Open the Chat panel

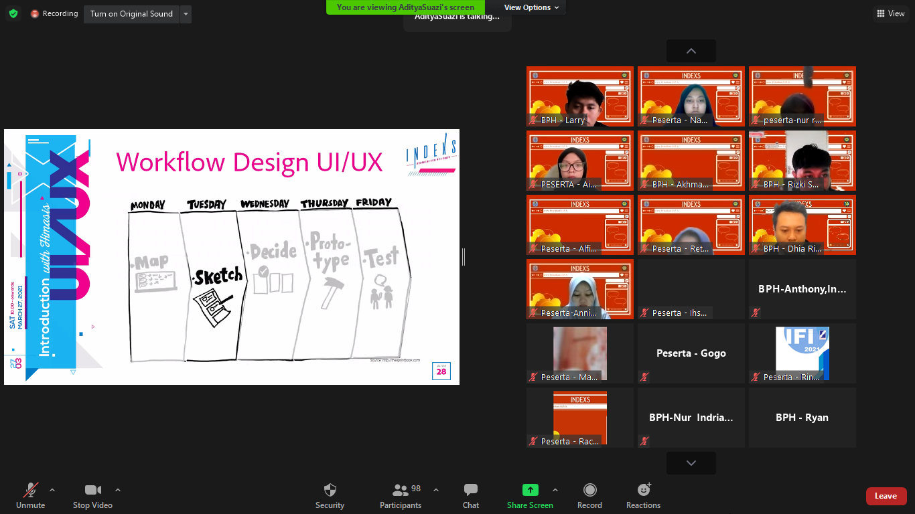(x=471, y=496)
